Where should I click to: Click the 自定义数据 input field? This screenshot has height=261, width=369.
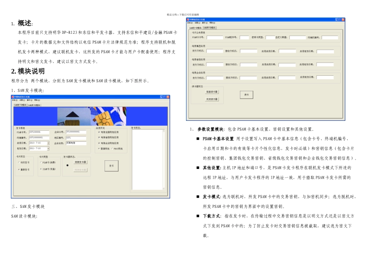(x=298, y=37)
